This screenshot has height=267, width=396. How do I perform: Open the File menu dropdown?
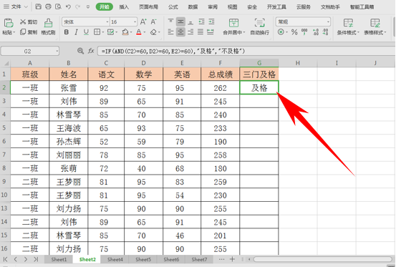pyautogui.click(x=16, y=7)
